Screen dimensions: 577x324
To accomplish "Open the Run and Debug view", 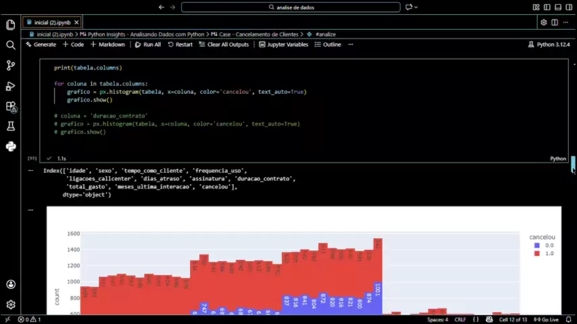I will (x=11, y=86).
